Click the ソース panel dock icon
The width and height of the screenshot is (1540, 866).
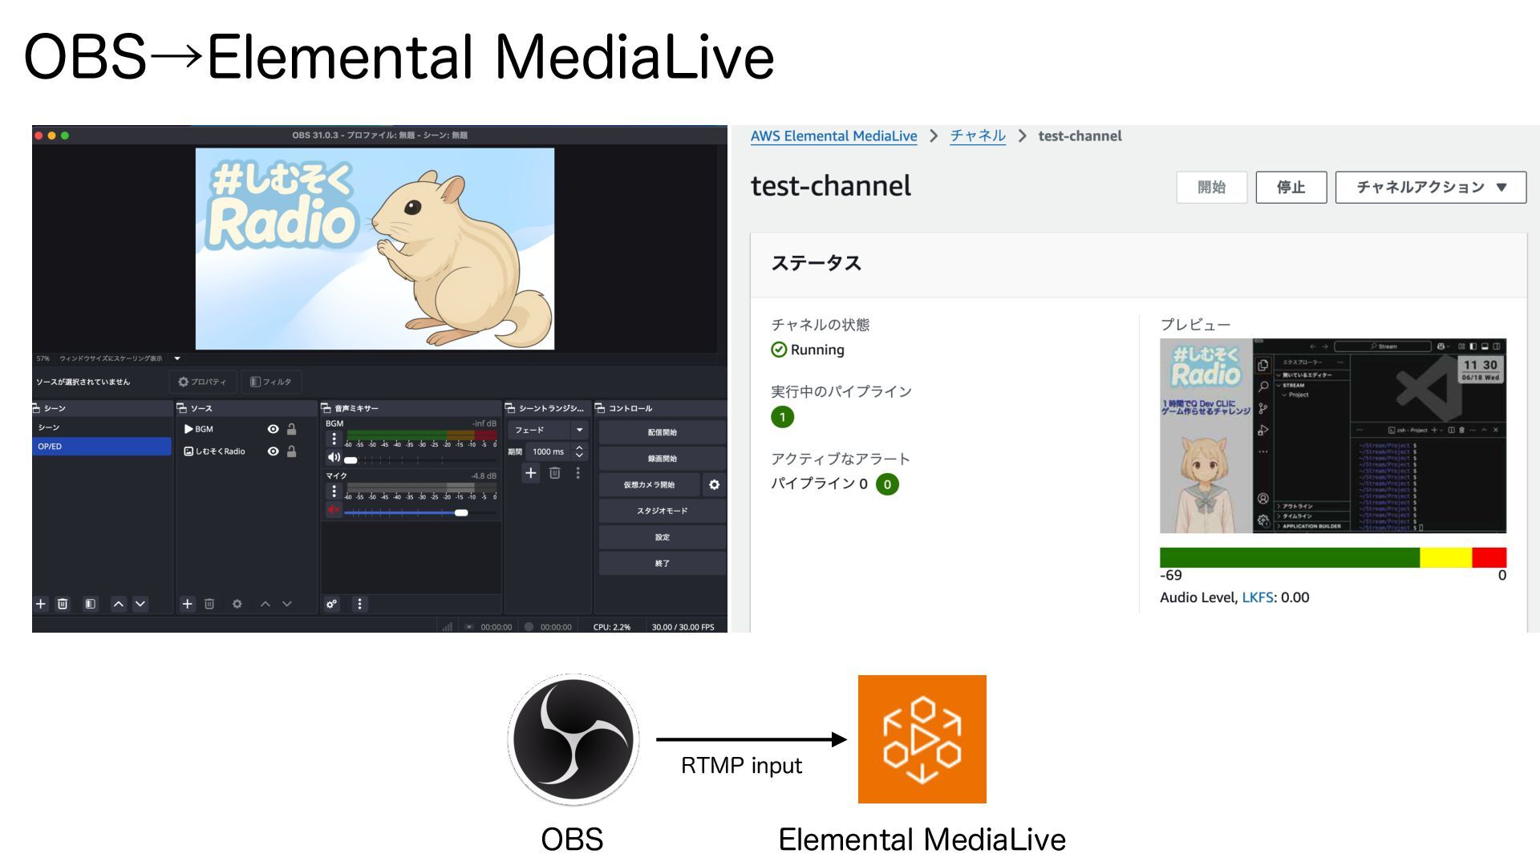pyautogui.click(x=181, y=408)
